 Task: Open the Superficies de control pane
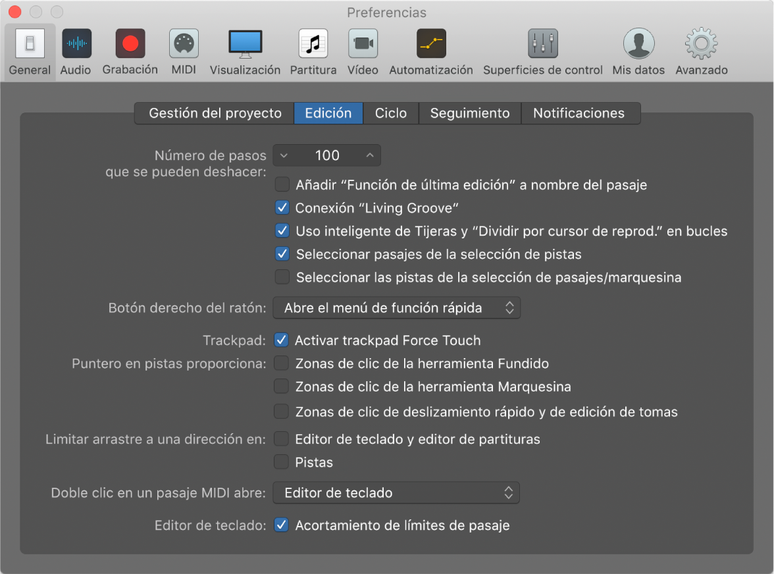click(x=542, y=52)
